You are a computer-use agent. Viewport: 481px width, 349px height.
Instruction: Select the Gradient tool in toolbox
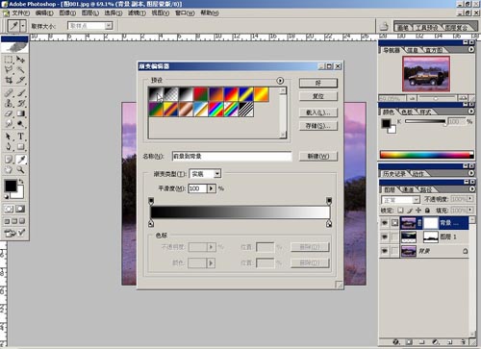coord(21,113)
